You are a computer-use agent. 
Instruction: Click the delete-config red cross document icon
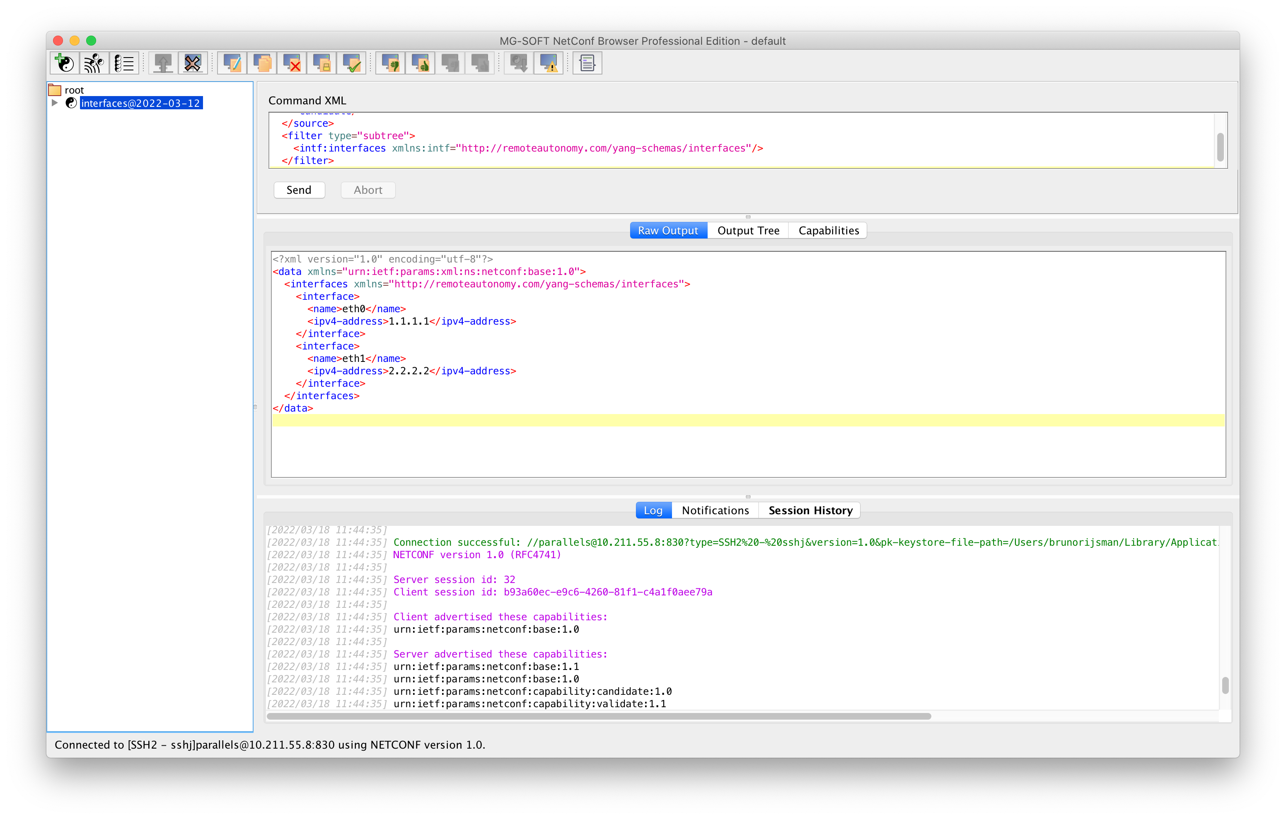click(x=292, y=63)
